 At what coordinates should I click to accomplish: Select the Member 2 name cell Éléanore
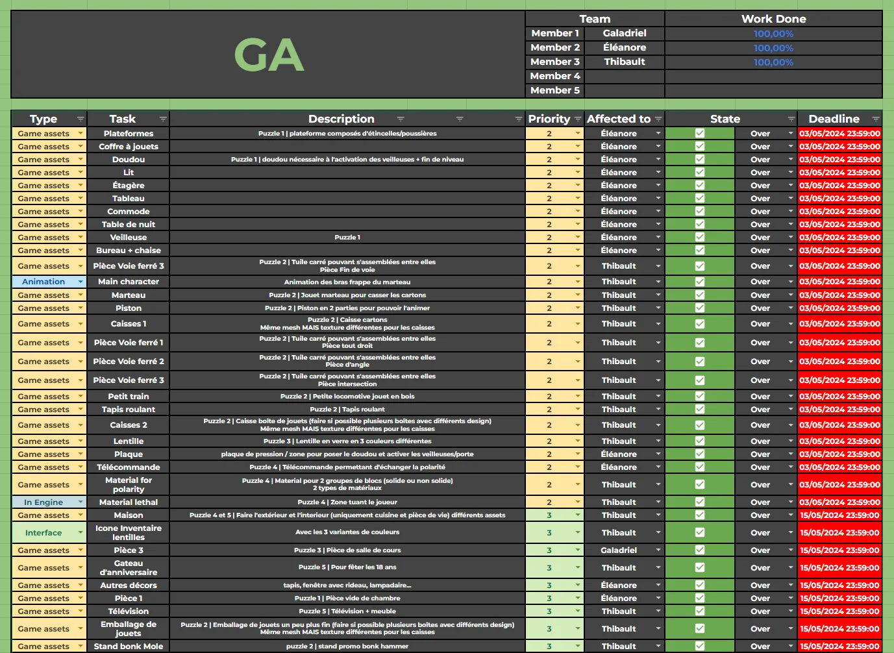click(x=625, y=47)
